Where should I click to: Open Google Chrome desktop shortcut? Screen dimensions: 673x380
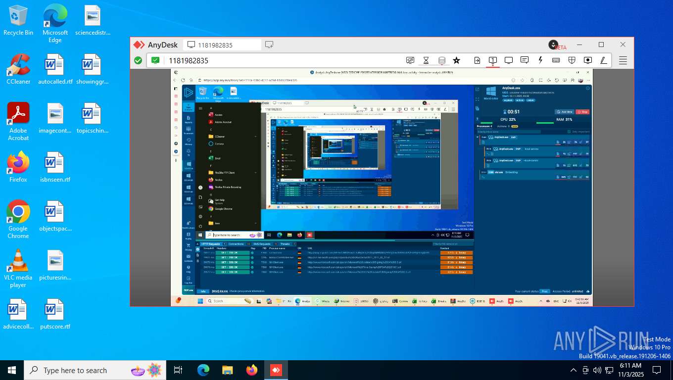click(18, 220)
